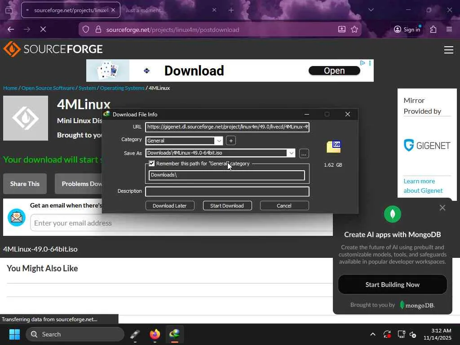Image resolution: width=460 pixels, height=345 pixels.
Task: Open Firefox from the taskbar
Action: pos(155,334)
